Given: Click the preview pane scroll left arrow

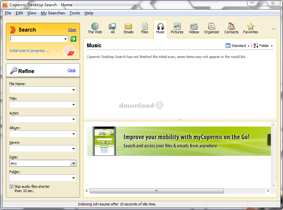Looking at the screenshot, I should [86, 191].
